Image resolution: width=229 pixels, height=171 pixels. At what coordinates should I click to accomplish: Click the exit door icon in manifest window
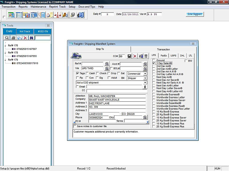140,56
